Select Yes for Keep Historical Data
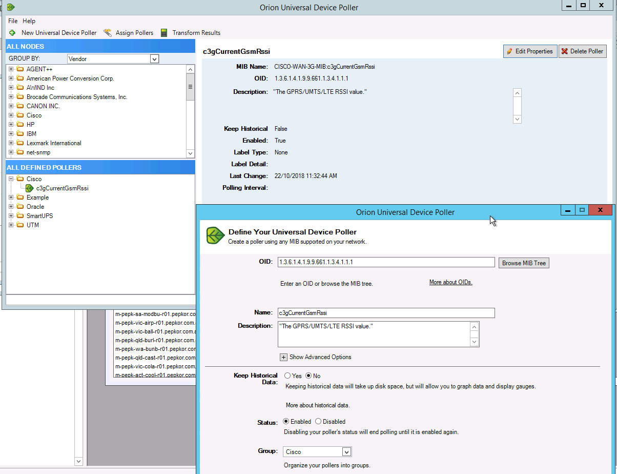 click(x=287, y=376)
